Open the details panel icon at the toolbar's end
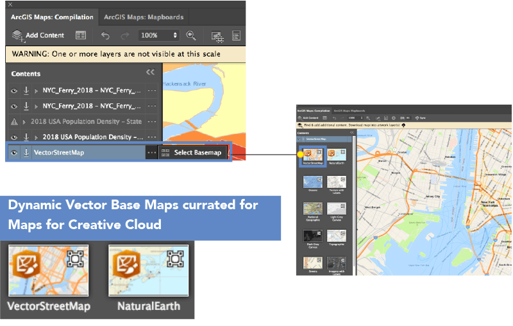 pos(236,35)
